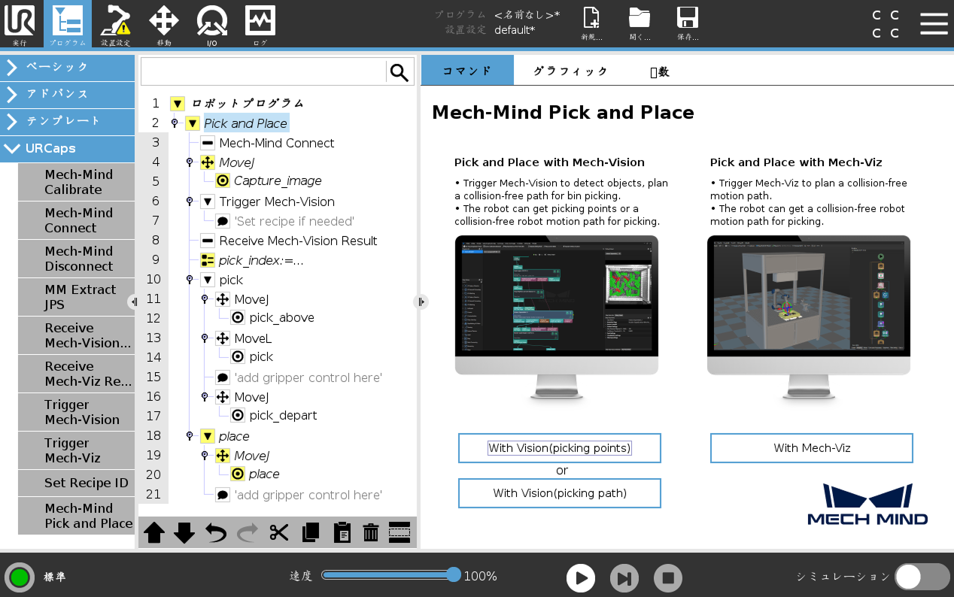Insert Receive Mech-Viz Result node
The width and height of the screenshot is (954, 597).
tap(76, 374)
